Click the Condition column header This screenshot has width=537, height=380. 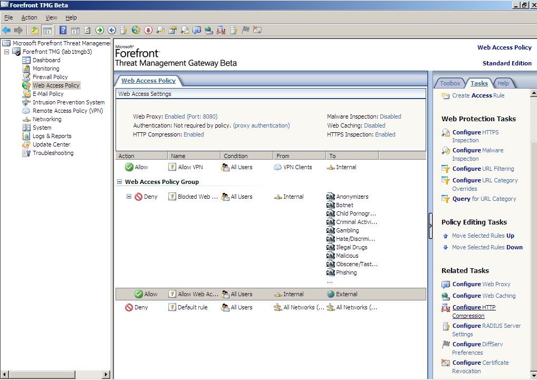click(x=246, y=156)
